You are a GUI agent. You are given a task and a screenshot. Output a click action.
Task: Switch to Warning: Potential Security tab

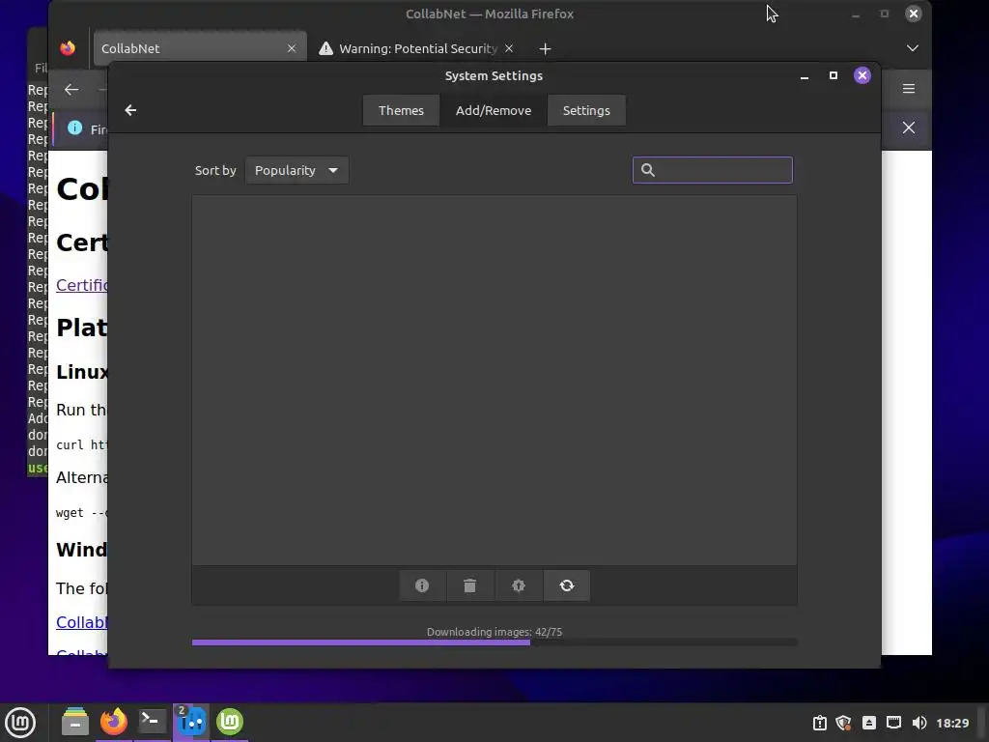point(417,48)
